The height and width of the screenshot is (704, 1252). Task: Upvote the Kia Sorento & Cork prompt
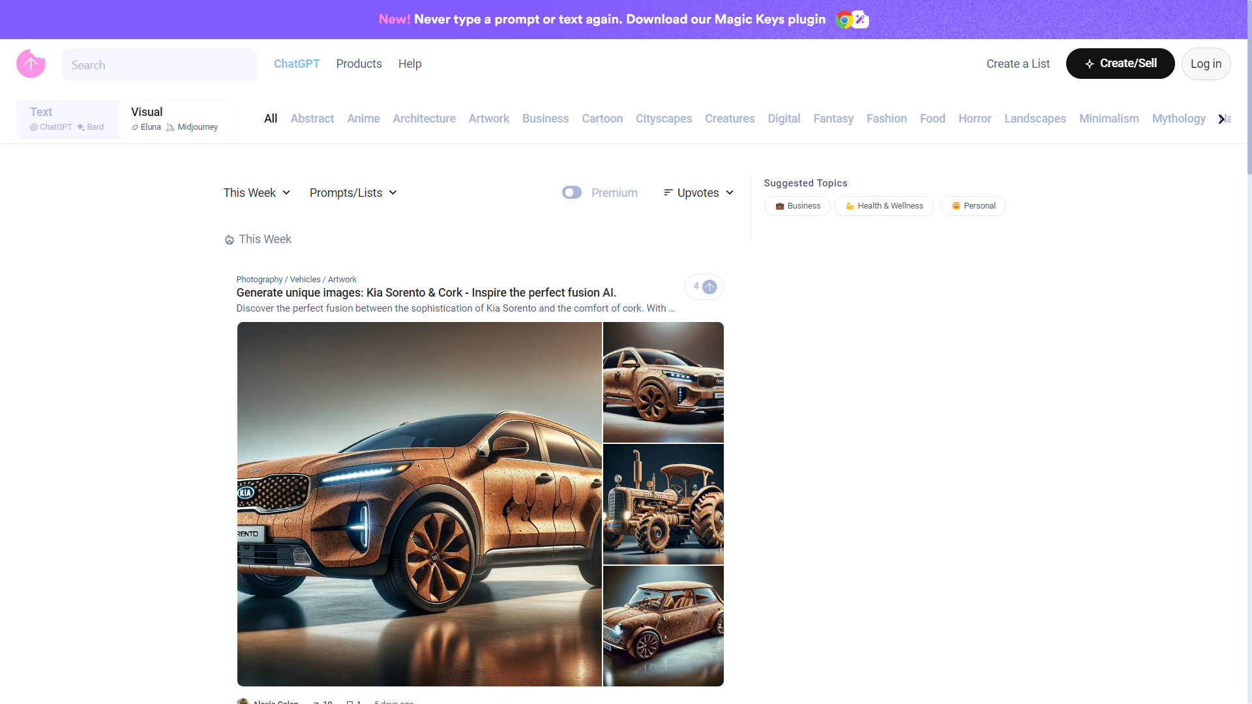click(x=709, y=287)
